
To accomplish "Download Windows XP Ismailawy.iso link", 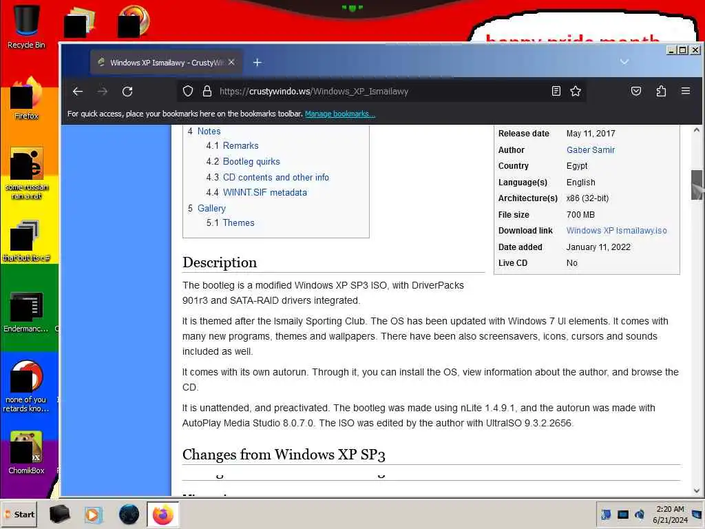I will coord(616,230).
